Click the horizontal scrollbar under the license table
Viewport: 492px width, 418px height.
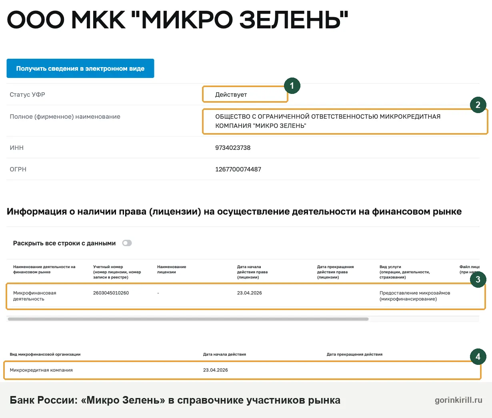[188, 319]
